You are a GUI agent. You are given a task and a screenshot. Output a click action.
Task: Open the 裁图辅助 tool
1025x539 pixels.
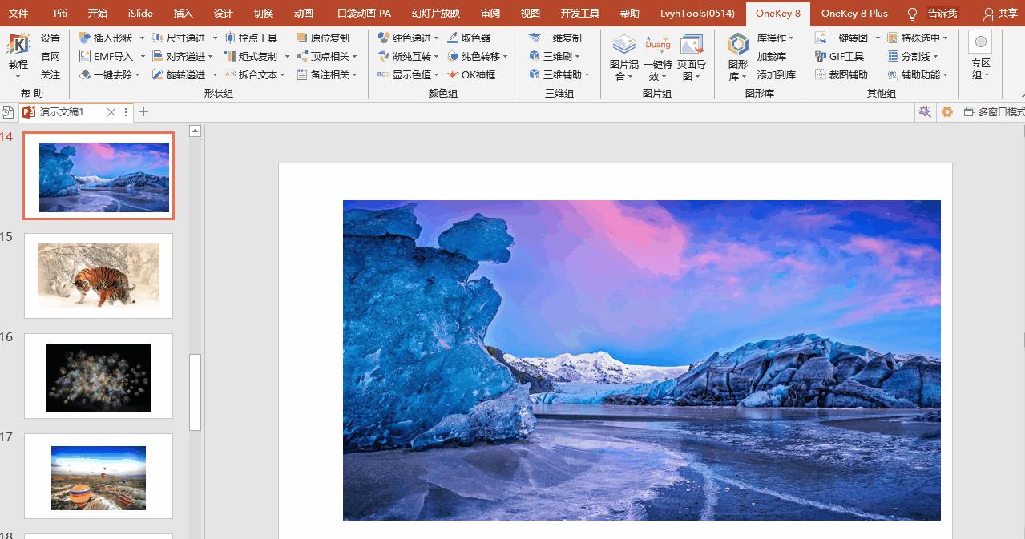841,74
